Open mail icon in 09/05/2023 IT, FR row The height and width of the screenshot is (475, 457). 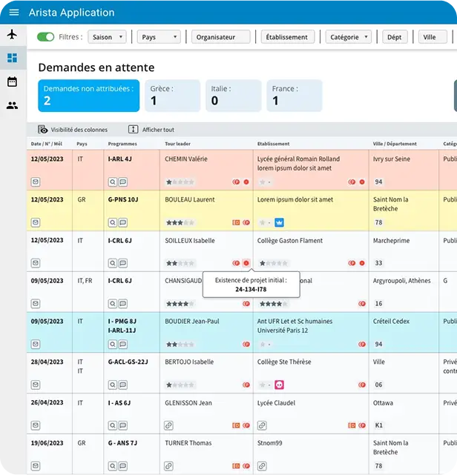point(36,304)
